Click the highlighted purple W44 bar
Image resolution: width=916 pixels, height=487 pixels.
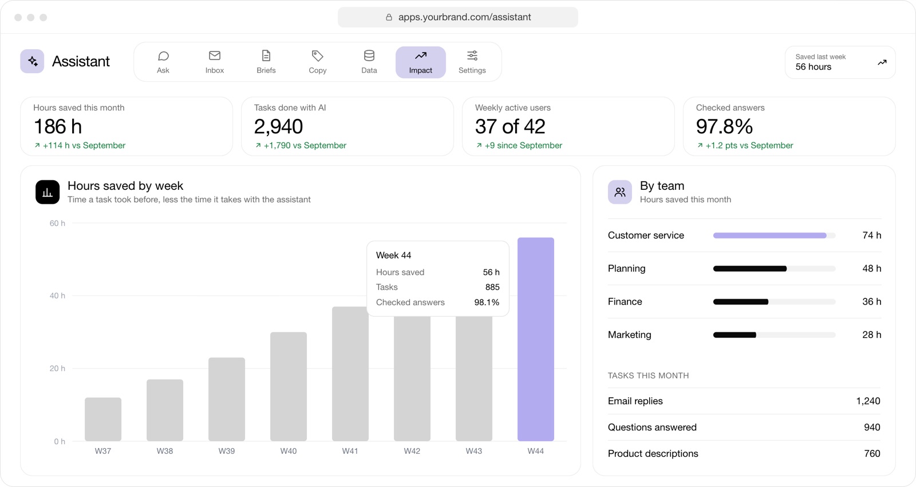(x=536, y=339)
